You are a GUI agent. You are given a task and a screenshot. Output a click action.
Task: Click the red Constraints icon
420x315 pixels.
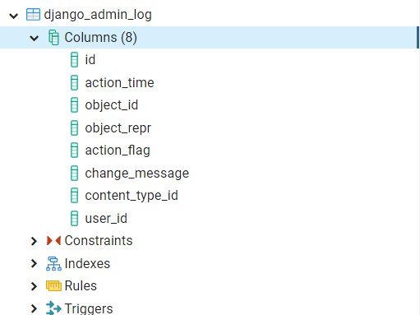pyautogui.click(x=53, y=241)
